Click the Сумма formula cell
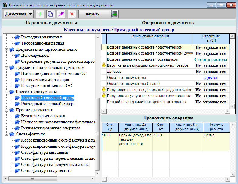Screen dimensions: 238x184 217,142
